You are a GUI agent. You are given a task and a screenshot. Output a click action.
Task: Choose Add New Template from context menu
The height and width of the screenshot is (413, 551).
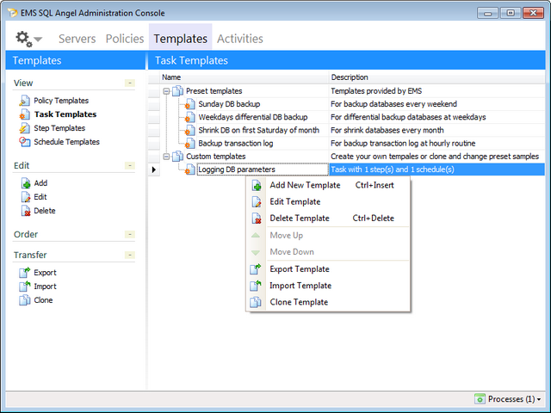[x=328, y=185]
